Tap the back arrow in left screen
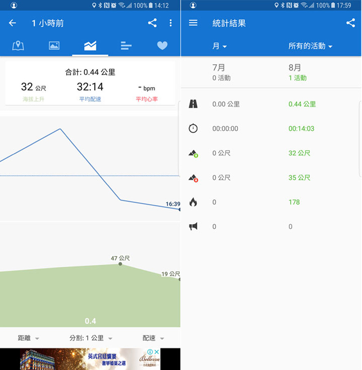The image size is (362, 370). (12, 23)
